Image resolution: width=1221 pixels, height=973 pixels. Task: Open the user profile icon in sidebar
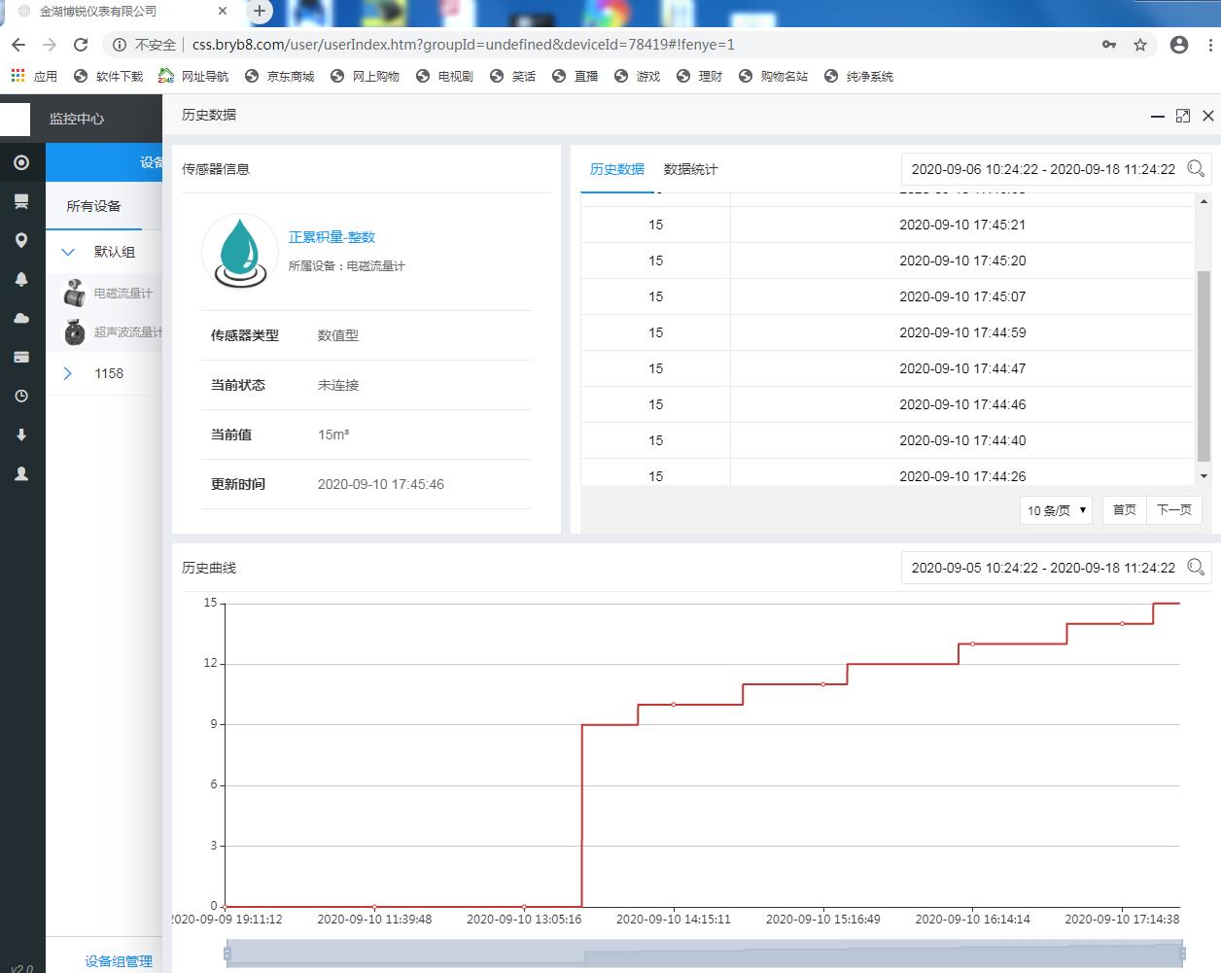21,474
